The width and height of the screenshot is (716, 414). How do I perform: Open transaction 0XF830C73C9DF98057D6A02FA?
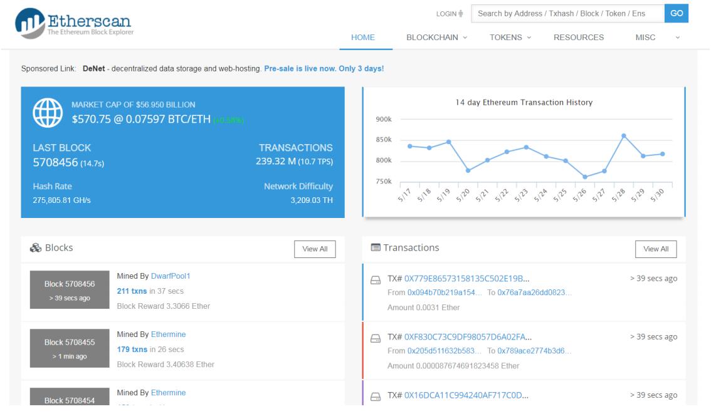point(468,337)
